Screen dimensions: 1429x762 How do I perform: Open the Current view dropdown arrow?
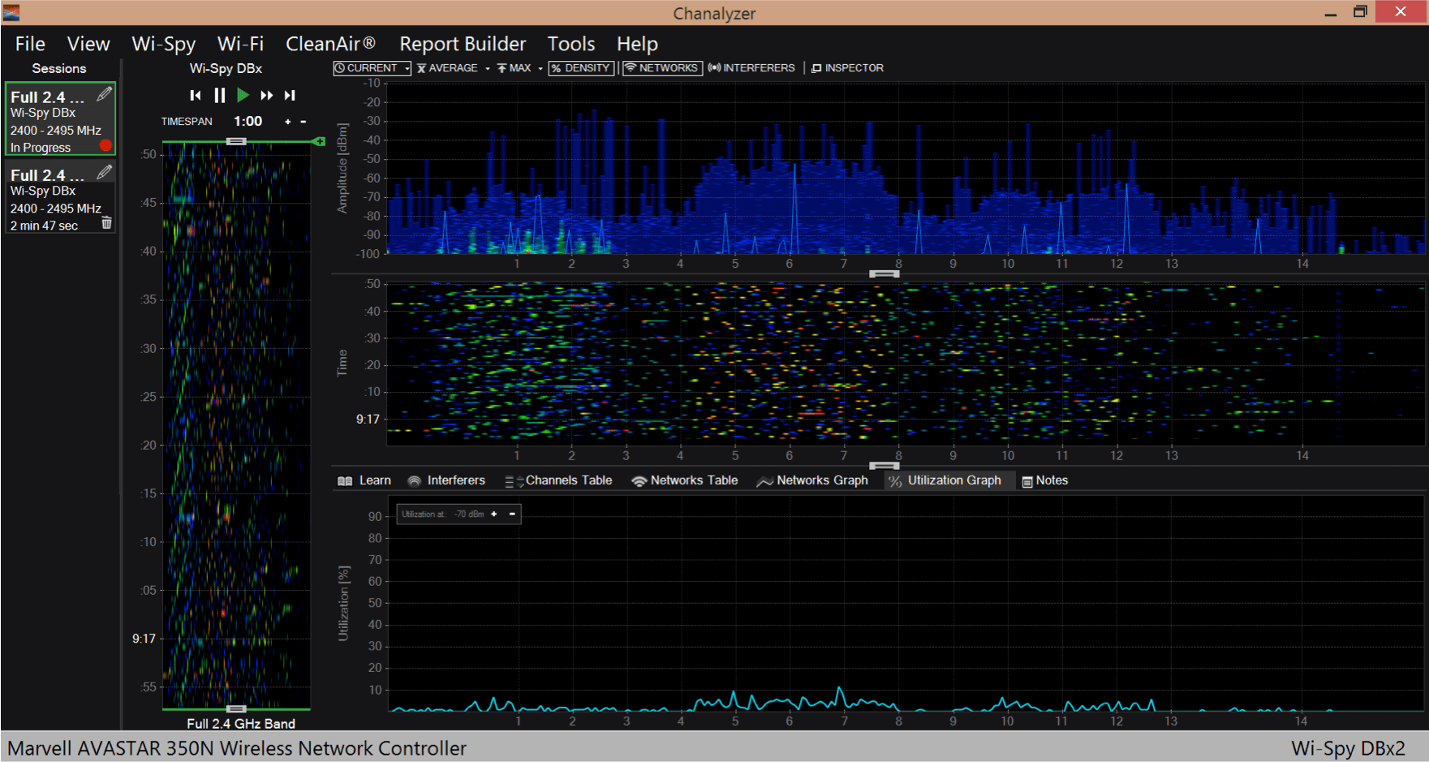[x=407, y=69]
